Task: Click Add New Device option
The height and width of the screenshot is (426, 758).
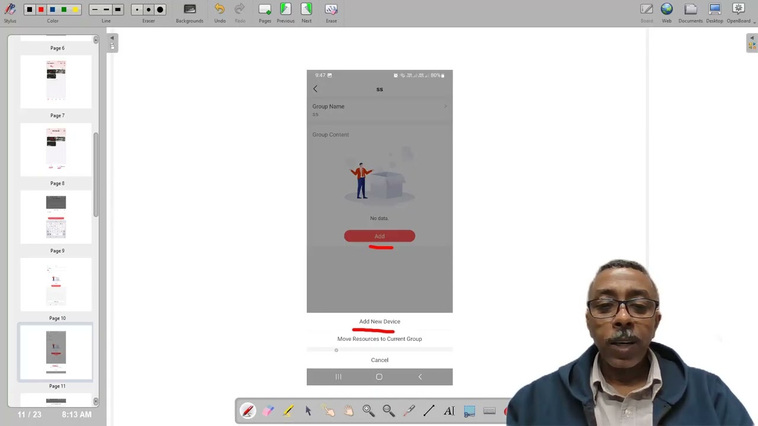Action: 380,321
